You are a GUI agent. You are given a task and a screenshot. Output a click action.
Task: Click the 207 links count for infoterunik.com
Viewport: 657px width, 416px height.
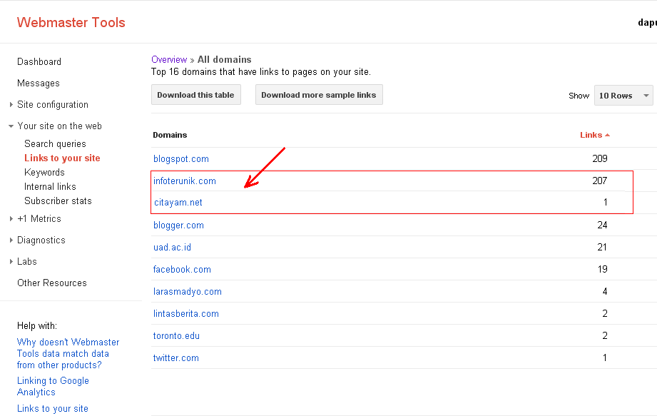[x=600, y=181]
